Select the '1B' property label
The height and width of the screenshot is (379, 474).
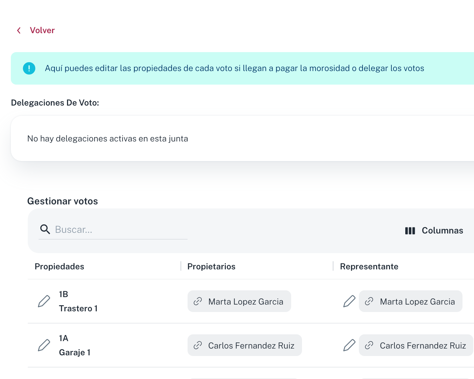(x=64, y=294)
